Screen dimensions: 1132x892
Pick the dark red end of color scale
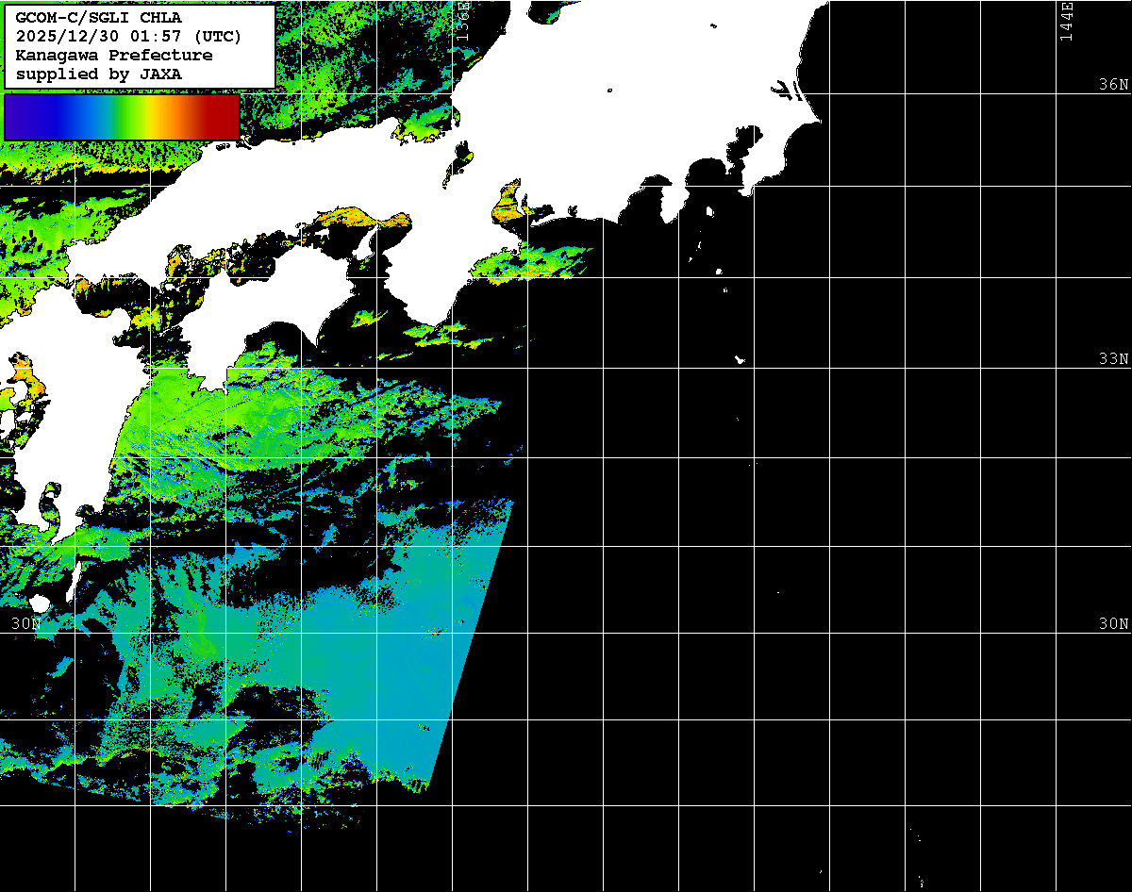tap(225, 117)
